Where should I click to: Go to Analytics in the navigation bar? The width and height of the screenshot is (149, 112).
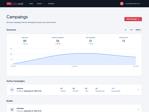pos(51,3)
